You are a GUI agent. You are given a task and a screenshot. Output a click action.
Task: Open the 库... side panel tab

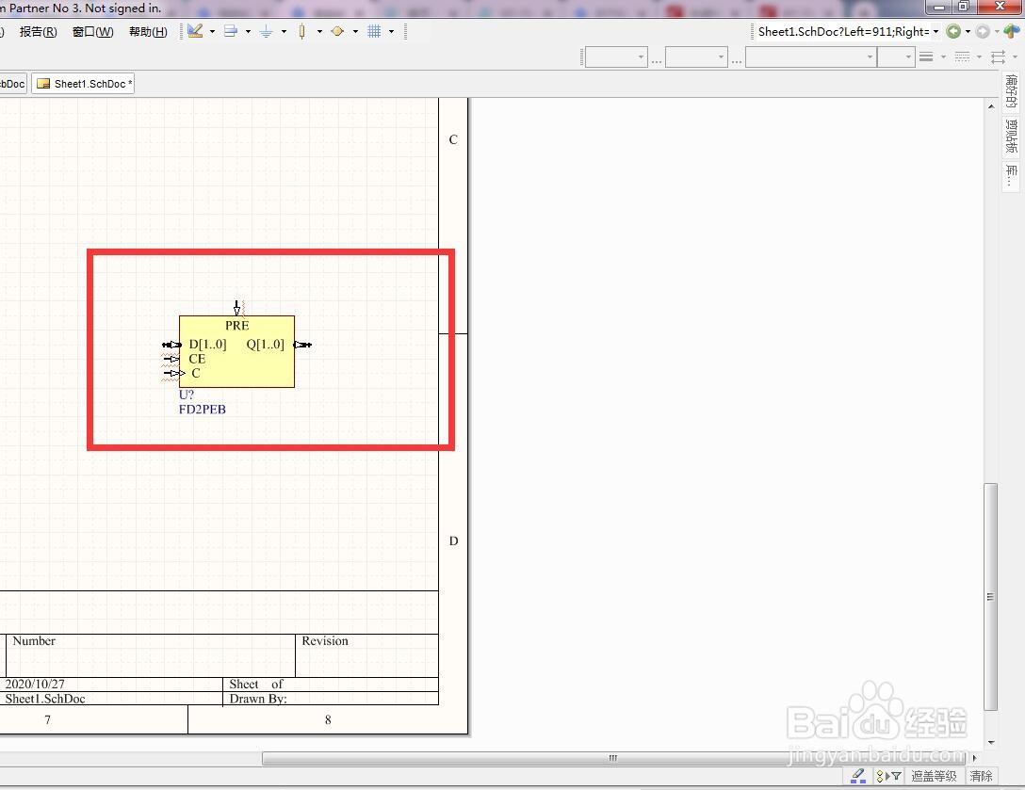(1011, 175)
